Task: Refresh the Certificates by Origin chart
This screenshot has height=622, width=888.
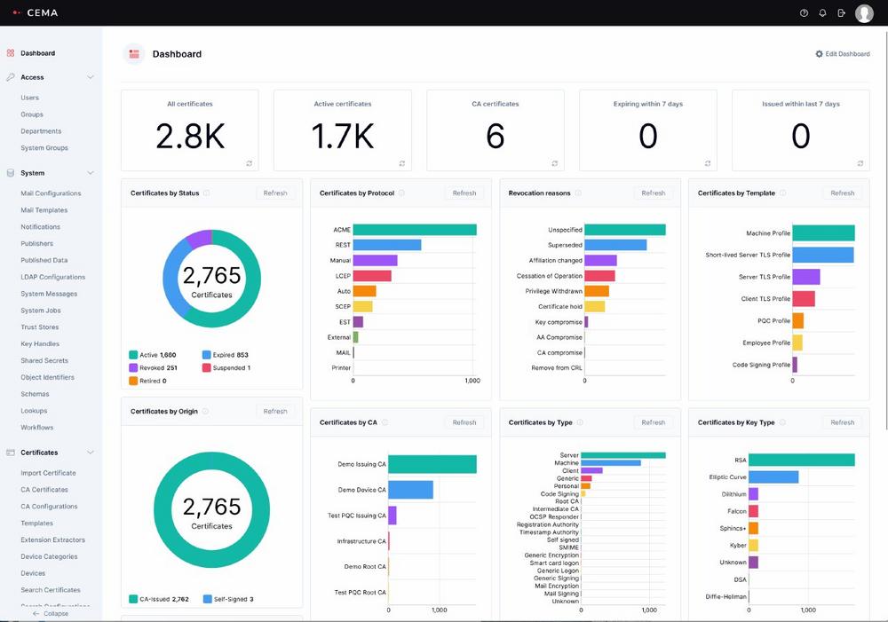Action: pos(275,412)
